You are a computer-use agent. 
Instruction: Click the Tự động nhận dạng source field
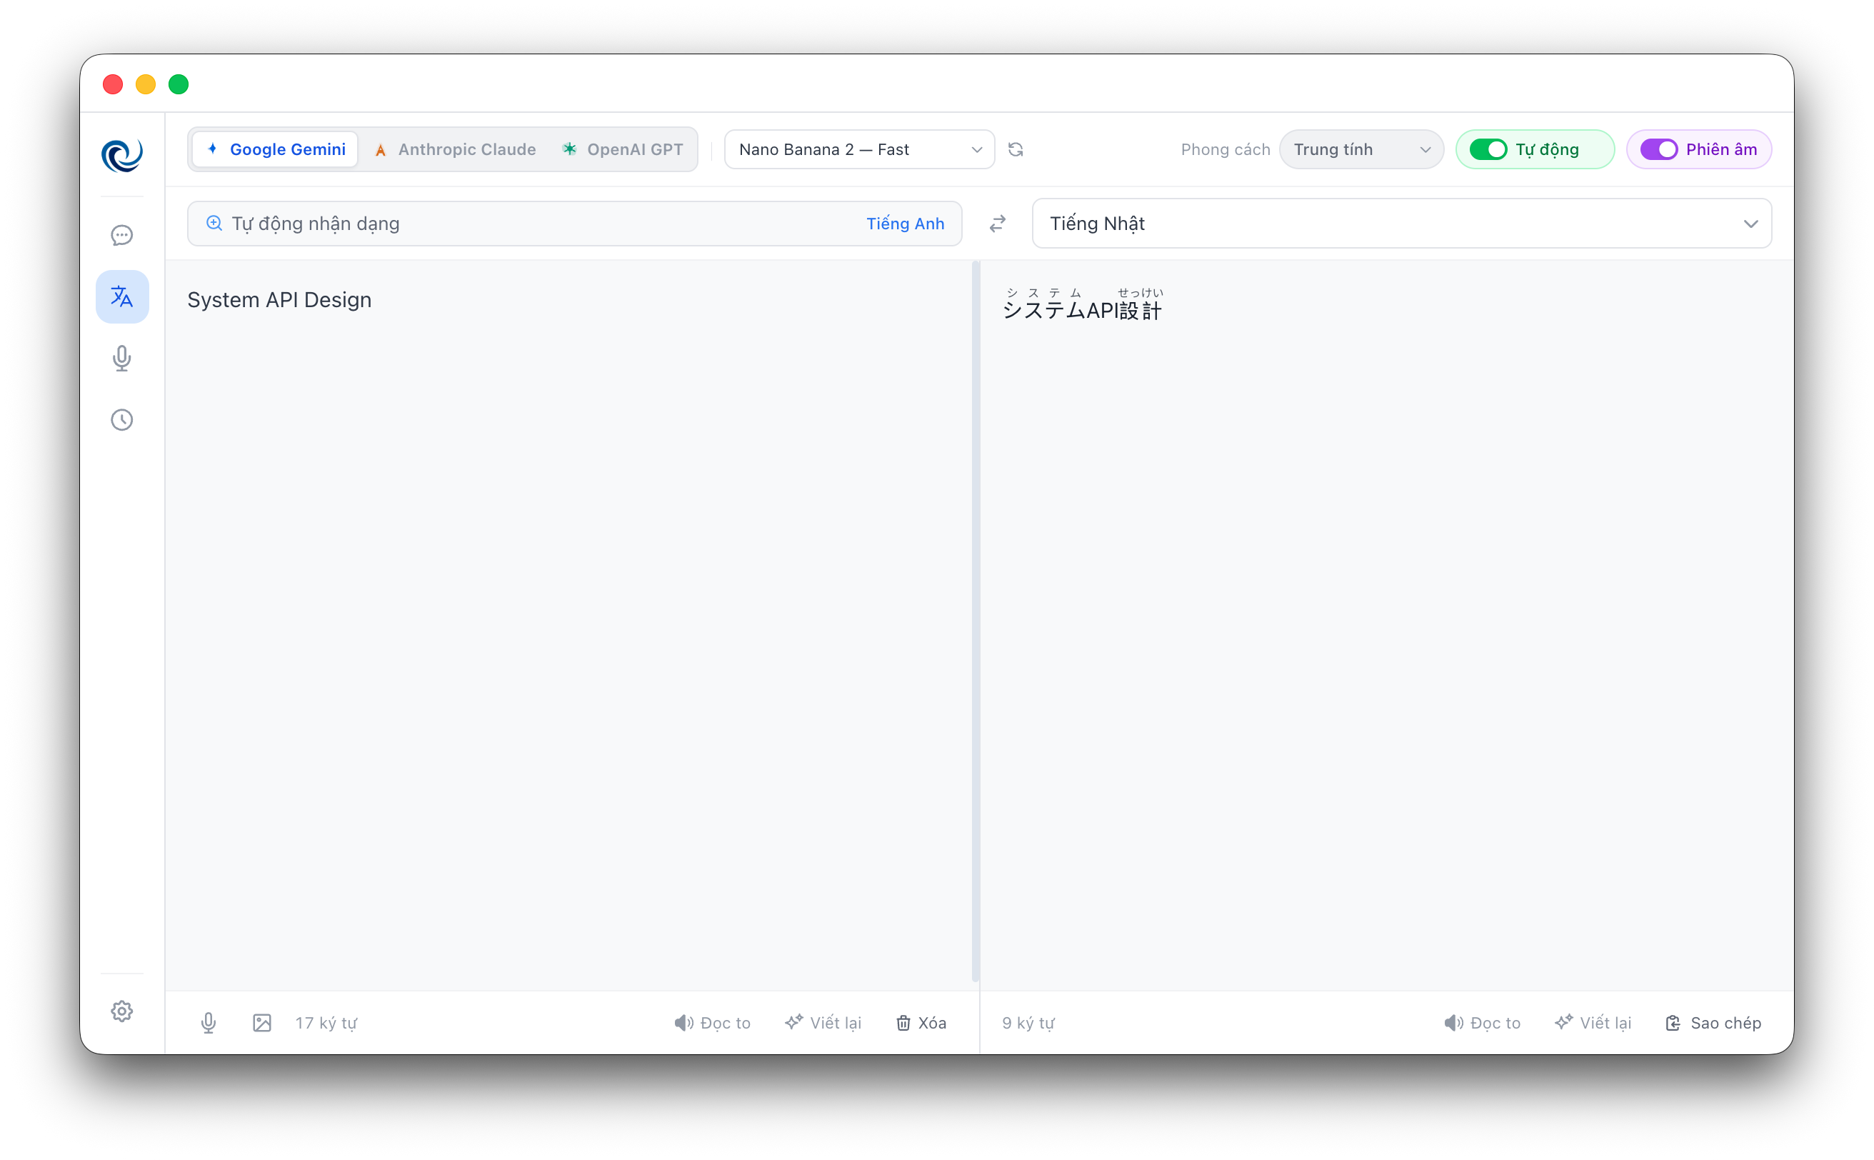pos(574,224)
